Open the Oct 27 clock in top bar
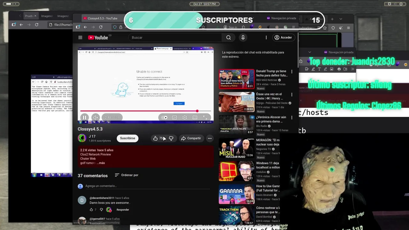Screen dimensions: 409x230 (x=204, y=4)
